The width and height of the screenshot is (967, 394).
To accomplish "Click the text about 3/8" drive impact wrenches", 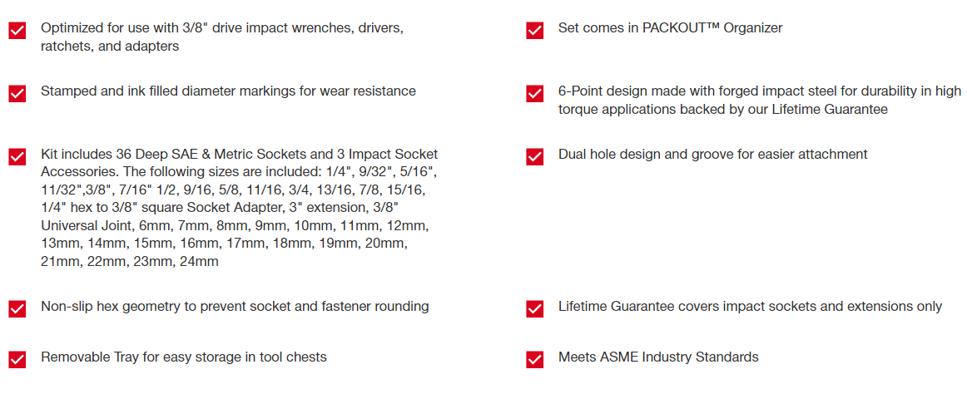I will [222, 37].
